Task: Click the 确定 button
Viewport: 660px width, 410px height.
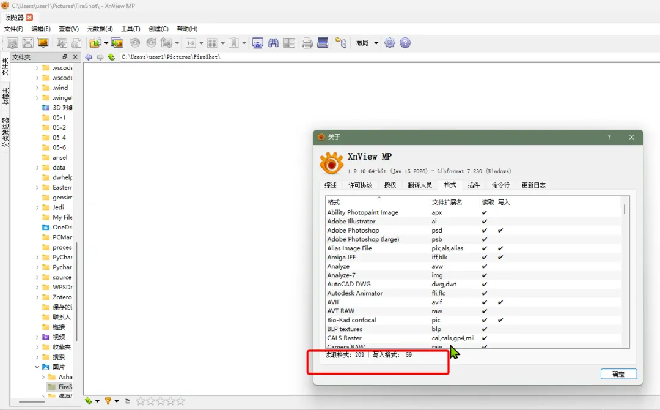Action: (618, 374)
